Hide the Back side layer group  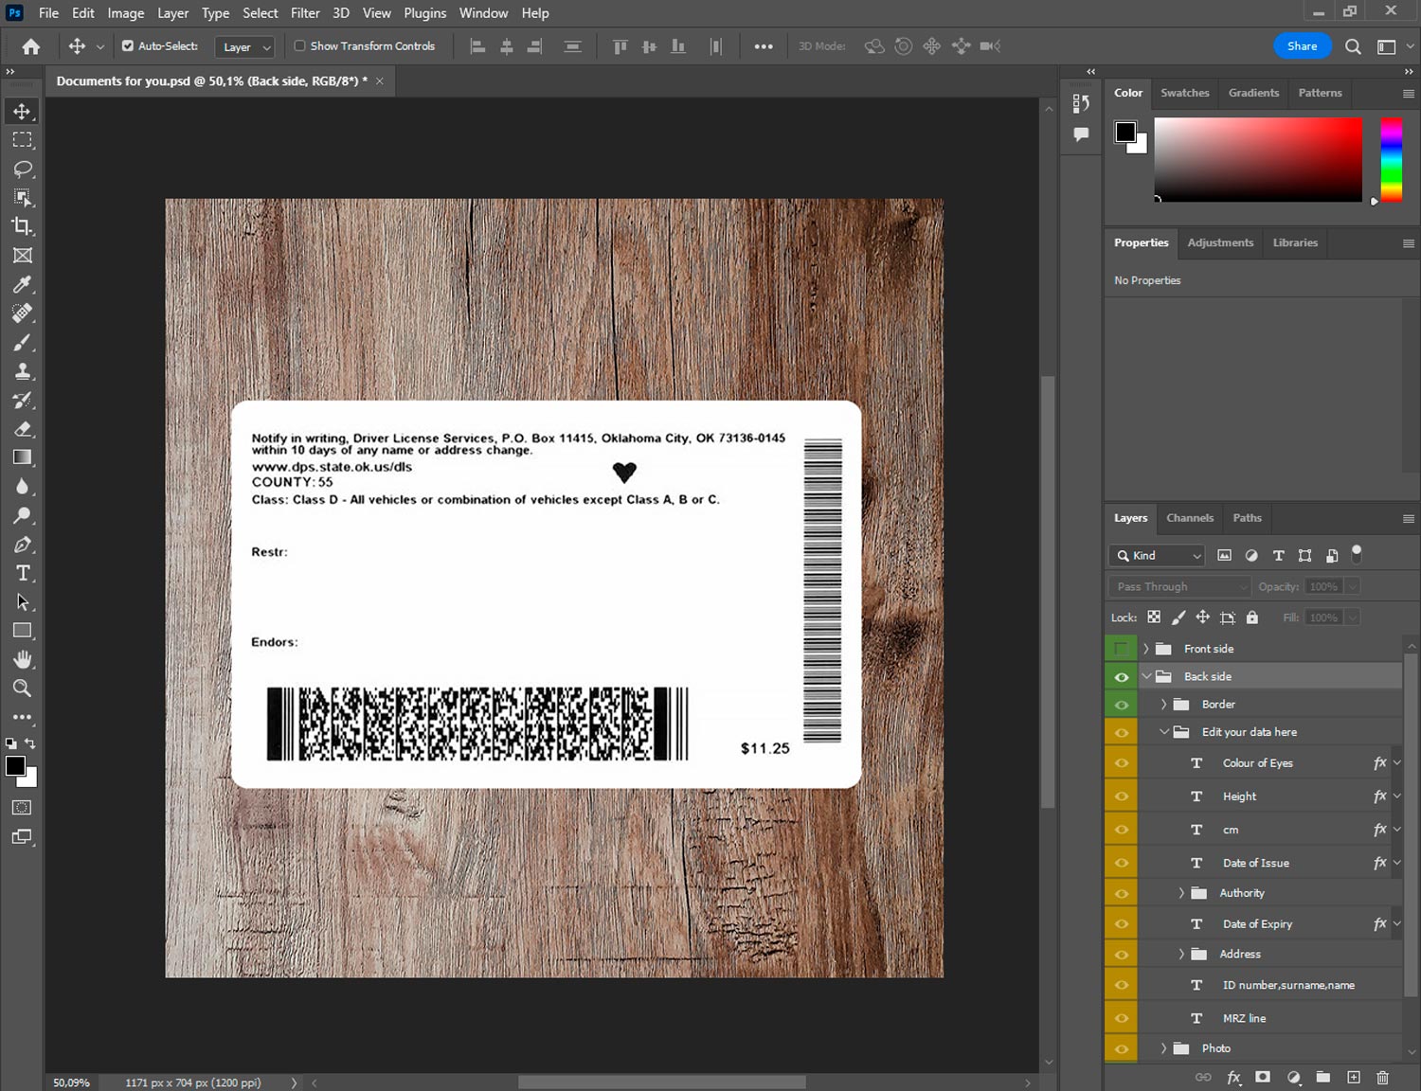click(1121, 677)
